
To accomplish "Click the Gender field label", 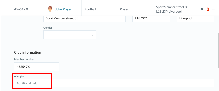I will tap(48, 28).
